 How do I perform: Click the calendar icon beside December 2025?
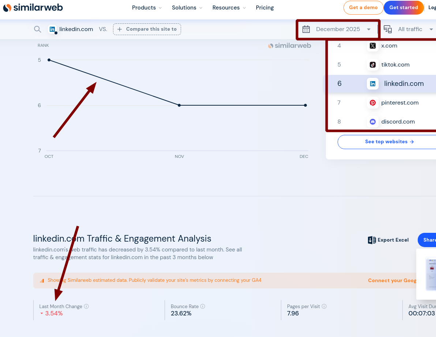click(306, 29)
